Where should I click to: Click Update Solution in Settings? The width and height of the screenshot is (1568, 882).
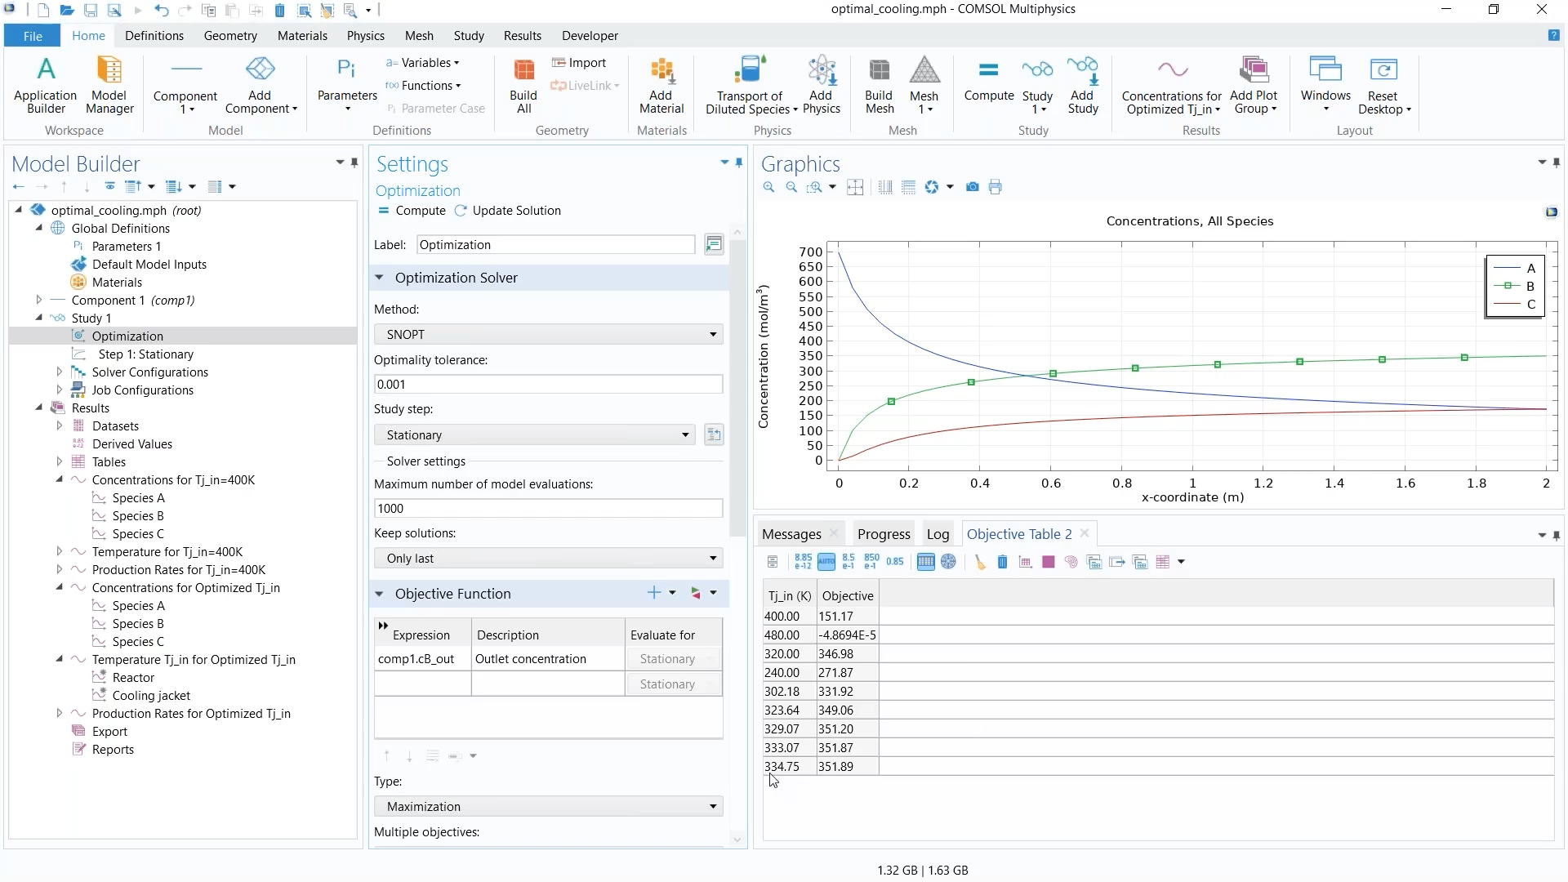point(508,210)
